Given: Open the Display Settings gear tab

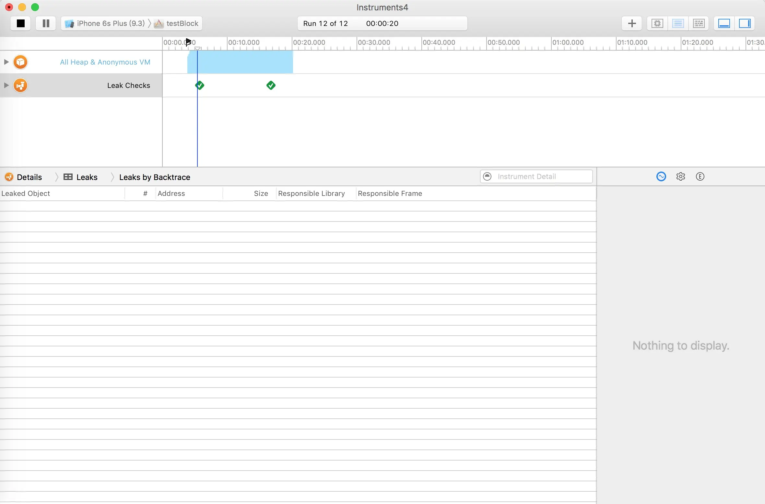Looking at the screenshot, I should (680, 176).
